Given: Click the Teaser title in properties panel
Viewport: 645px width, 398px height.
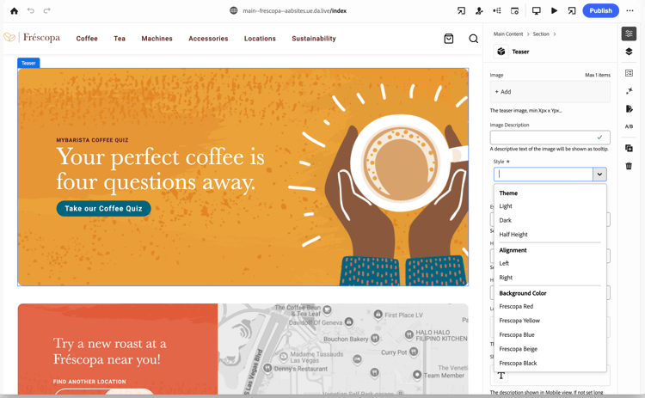Looking at the screenshot, I should pos(520,52).
